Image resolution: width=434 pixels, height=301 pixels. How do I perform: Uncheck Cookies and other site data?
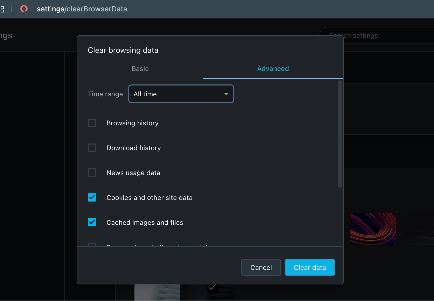coord(92,197)
